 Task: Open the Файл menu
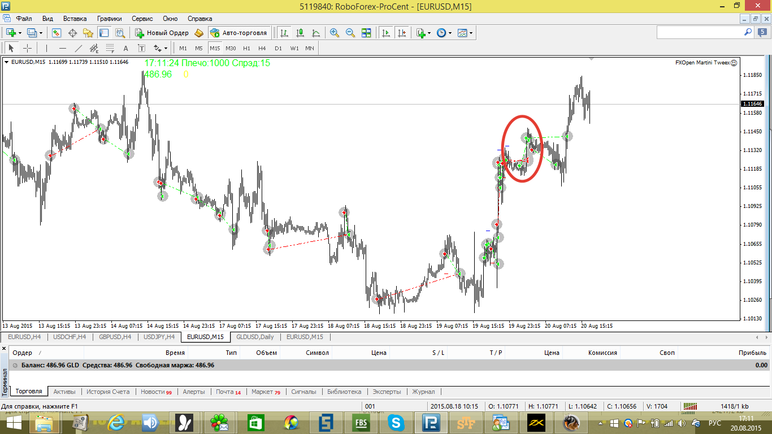tap(24, 18)
